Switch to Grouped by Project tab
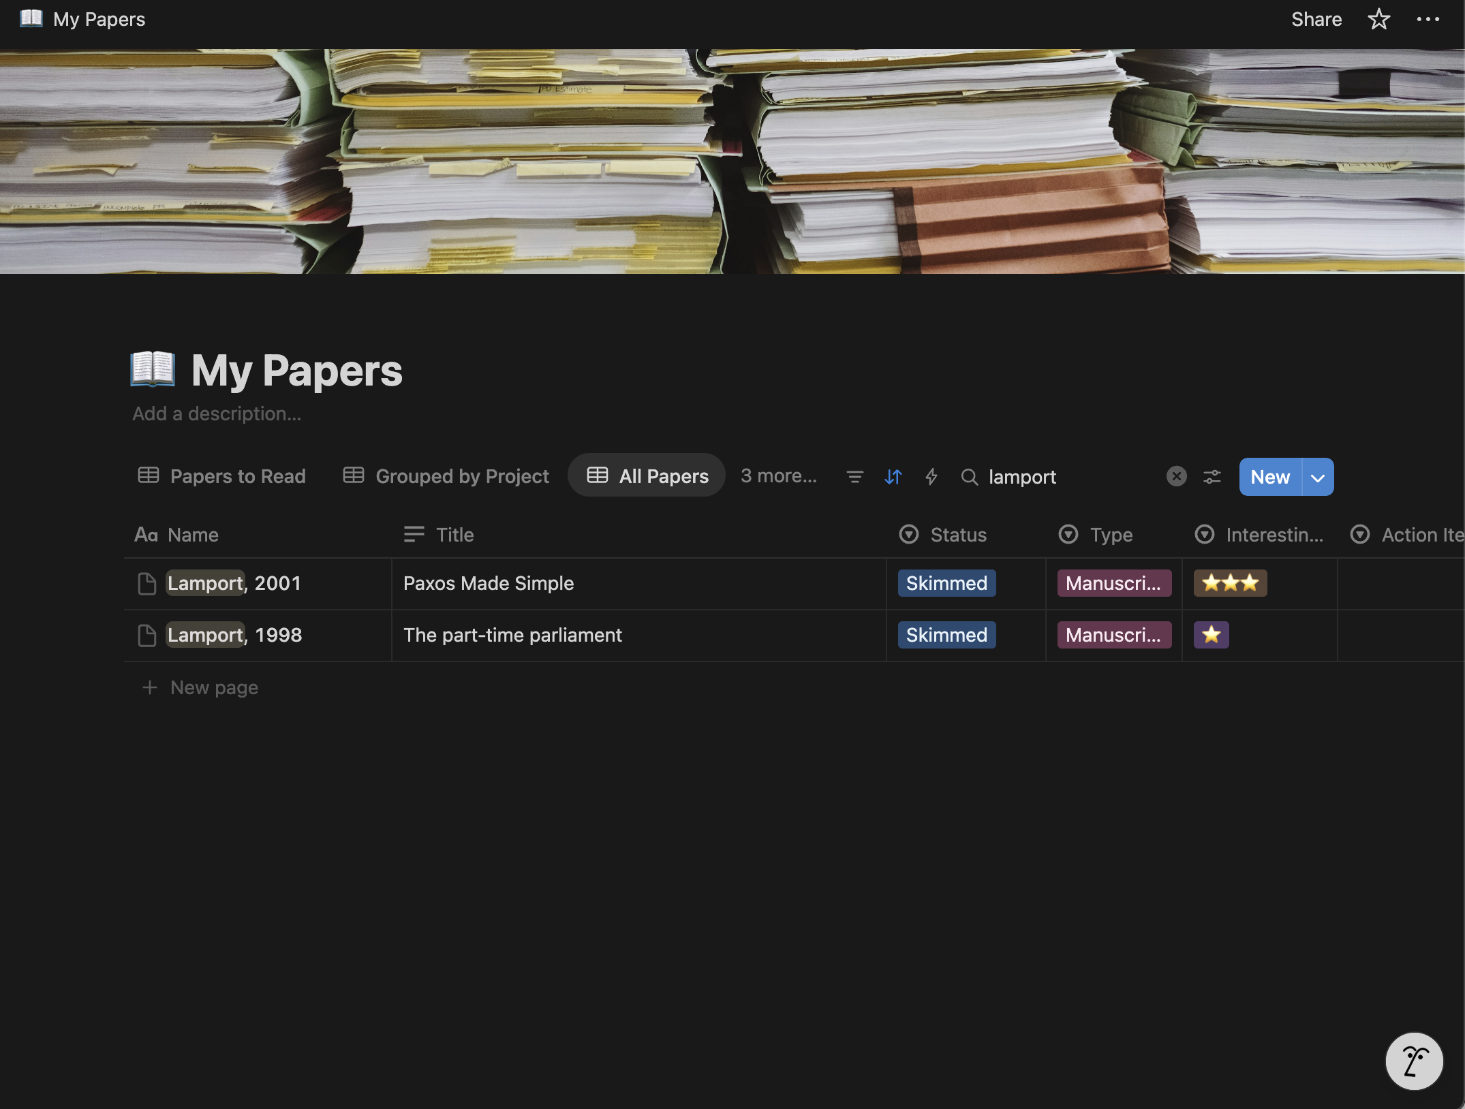Screen dimensions: 1465x1109 coord(446,476)
